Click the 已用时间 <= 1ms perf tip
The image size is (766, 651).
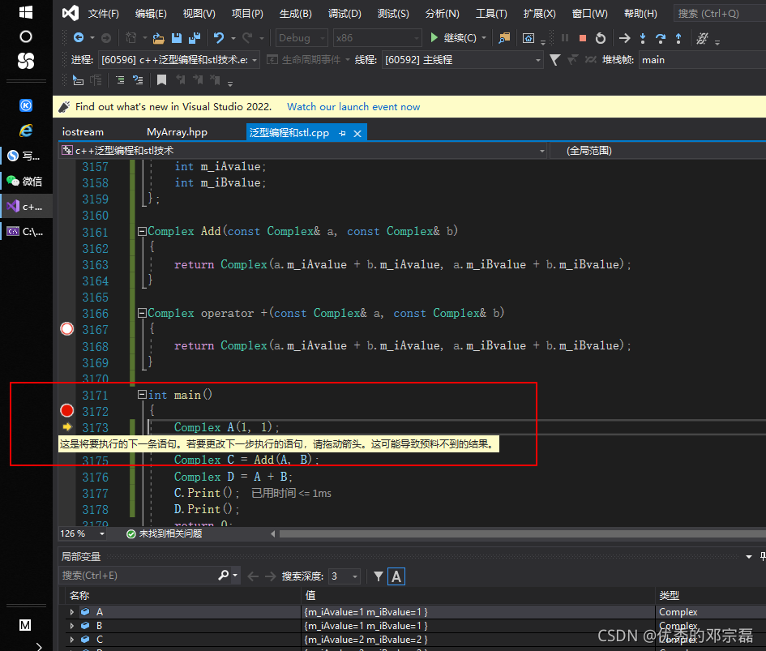click(x=291, y=493)
